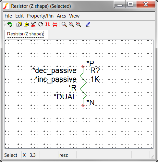The height and width of the screenshot is (162, 158).
Task: Click the Zoom to fit magnifier icon
Action: pos(64,24)
